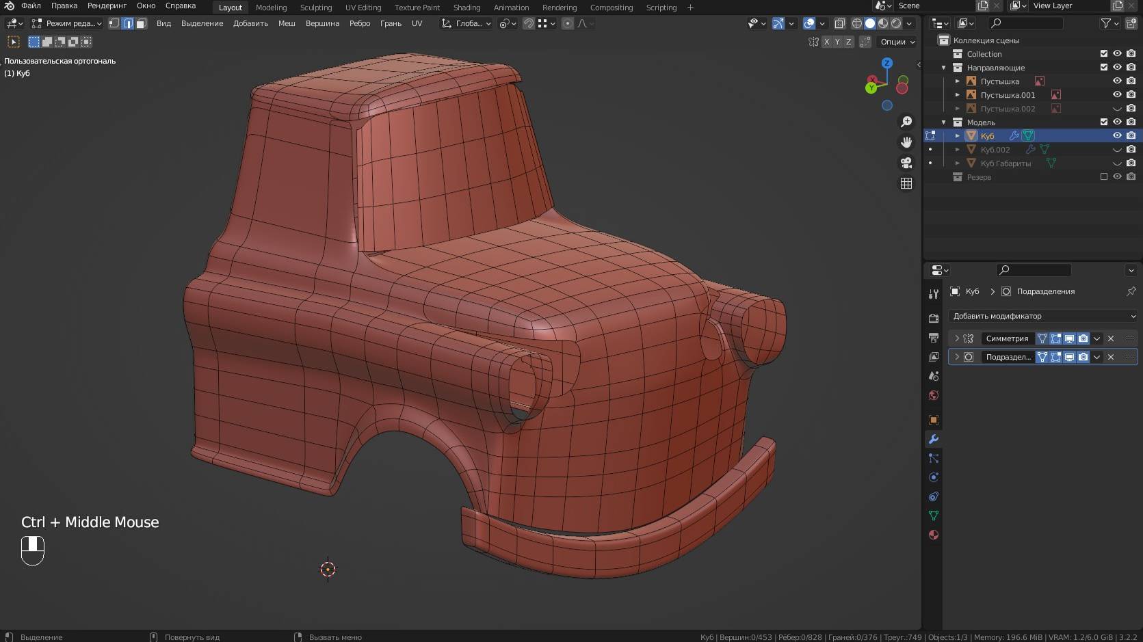Toggle snapping magnet icon

[x=529, y=23]
